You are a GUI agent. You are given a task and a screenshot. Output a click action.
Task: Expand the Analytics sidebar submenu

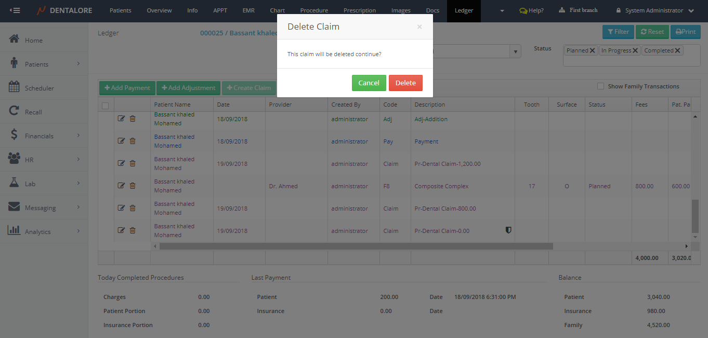(x=78, y=231)
